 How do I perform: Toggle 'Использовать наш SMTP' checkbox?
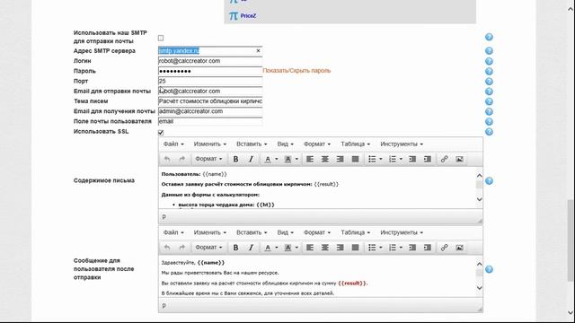[161, 38]
